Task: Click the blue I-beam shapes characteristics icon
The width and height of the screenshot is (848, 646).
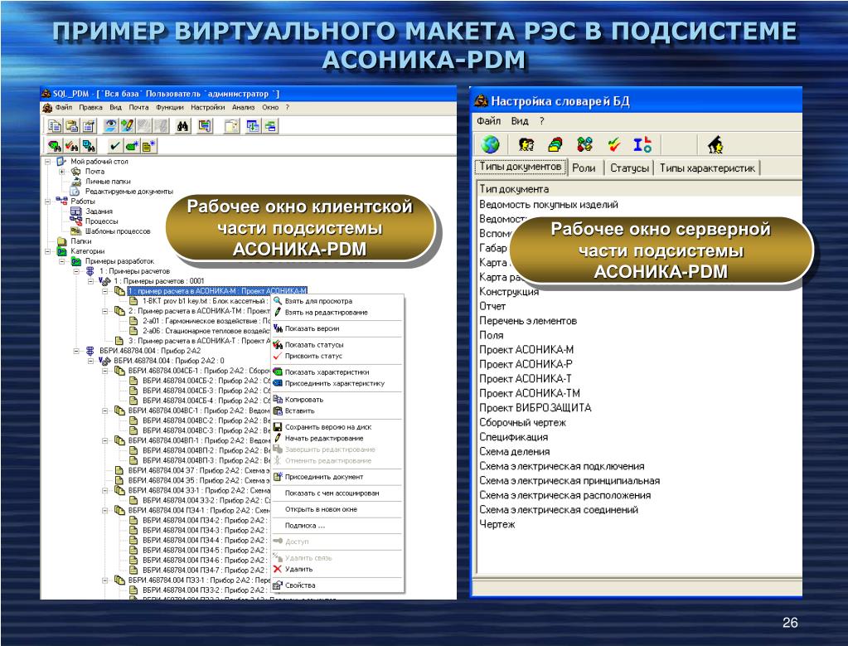Action: (x=642, y=144)
